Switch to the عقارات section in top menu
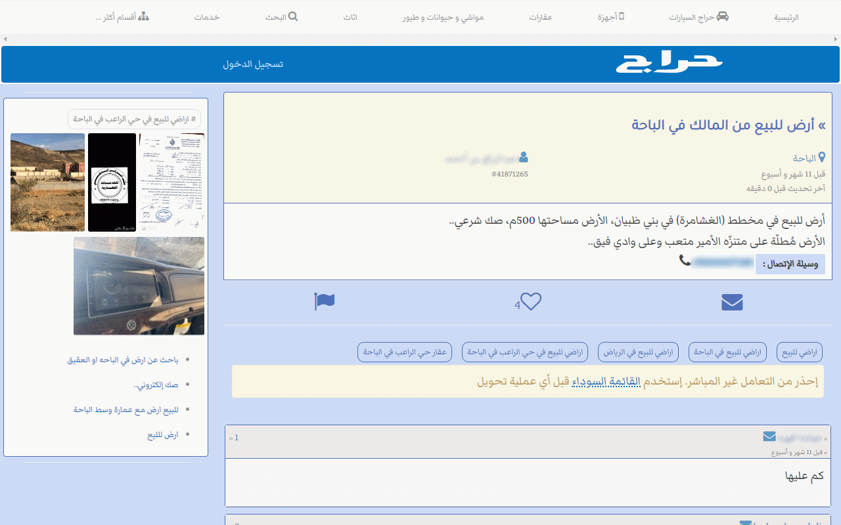841x525 pixels. (x=541, y=17)
